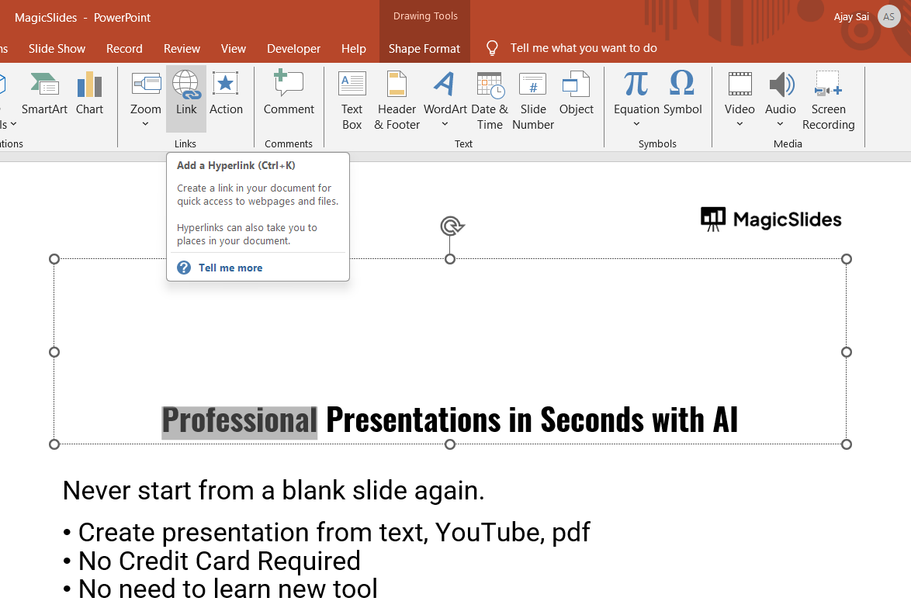Click the AS account avatar
The width and height of the screenshot is (911, 608).
tap(889, 17)
